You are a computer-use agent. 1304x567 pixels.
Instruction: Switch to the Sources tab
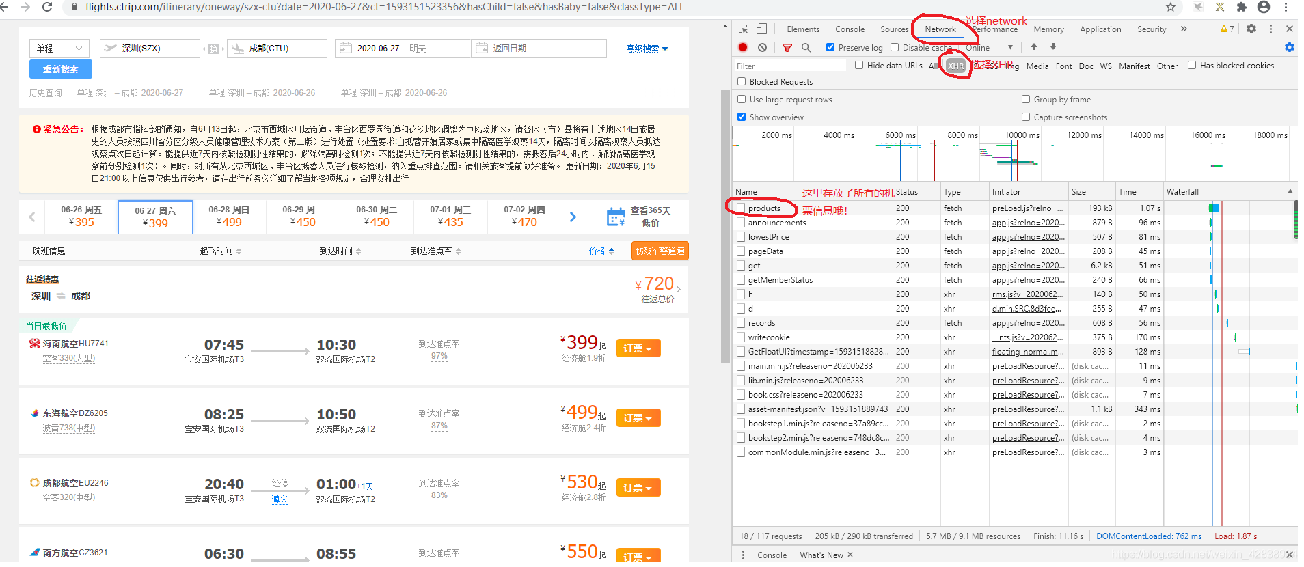(x=894, y=29)
